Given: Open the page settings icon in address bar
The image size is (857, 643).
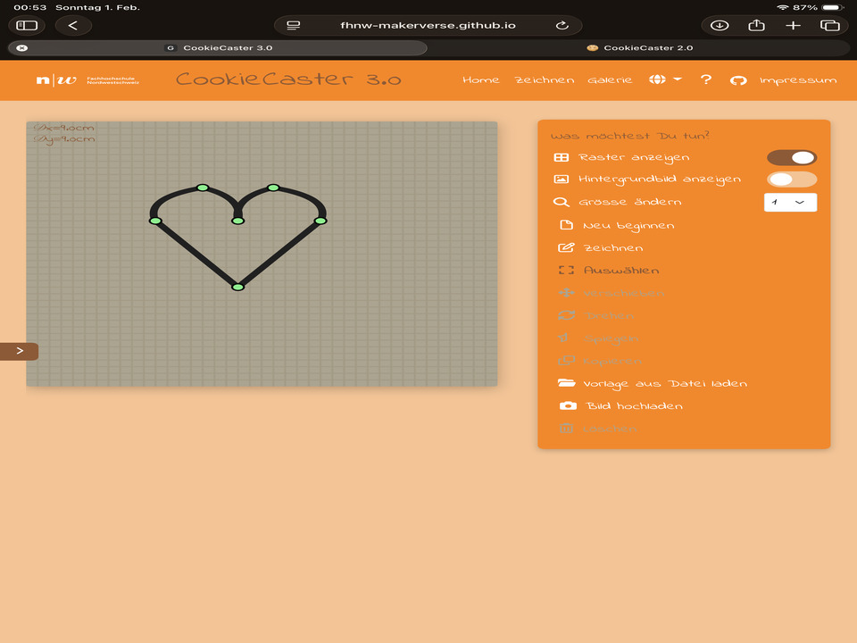Looking at the screenshot, I should click(x=294, y=25).
